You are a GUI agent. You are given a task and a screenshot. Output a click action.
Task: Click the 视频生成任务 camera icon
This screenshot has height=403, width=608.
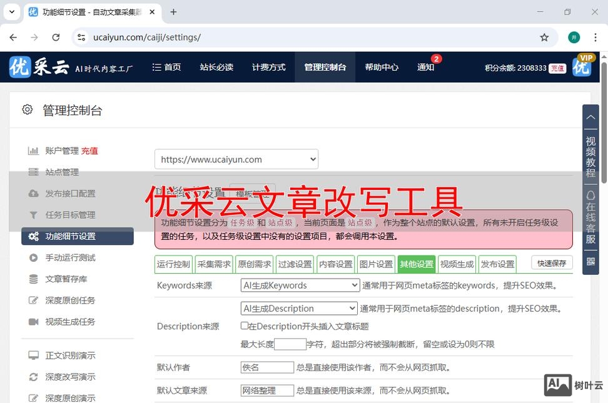pos(33,322)
